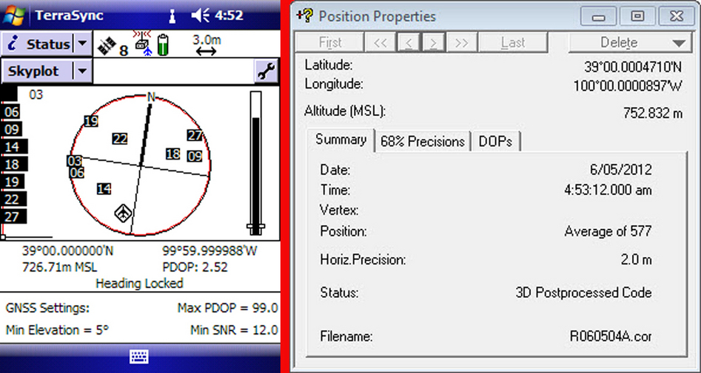Switch to the DOPs tab
This screenshot has height=373, width=701.
pyautogui.click(x=495, y=142)
